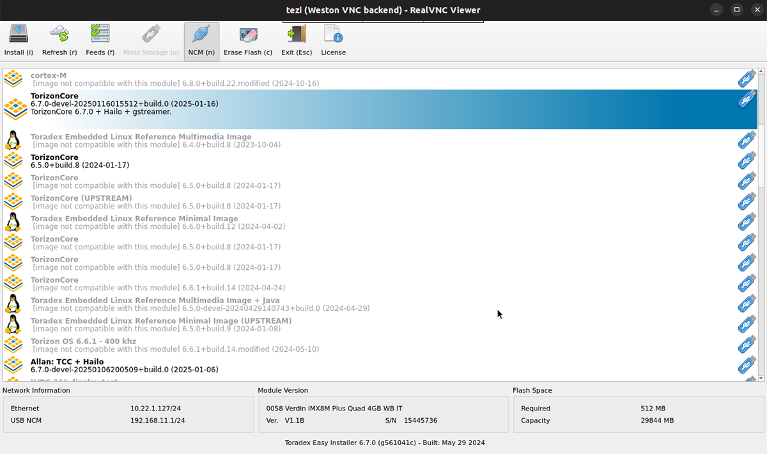767x454 pixels.
Task: Click USB icon on cortex-M row
Action: 747,79
